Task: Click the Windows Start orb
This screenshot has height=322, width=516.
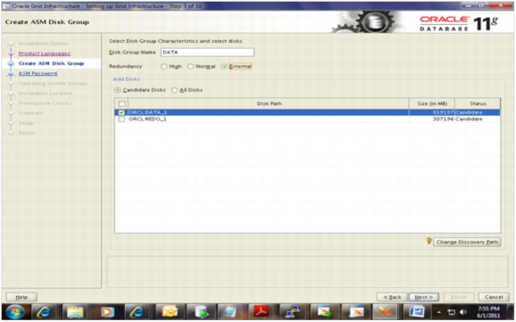Action: [15, 311]
